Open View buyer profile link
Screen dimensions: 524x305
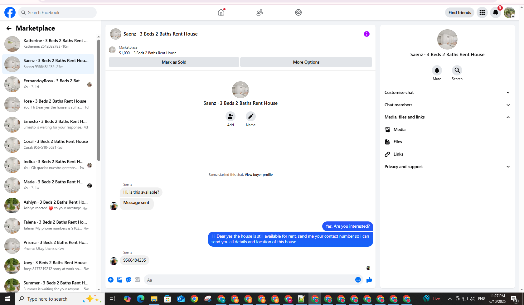click(x=259, y=175)
